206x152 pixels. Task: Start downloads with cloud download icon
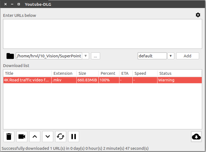coord(196,137)
